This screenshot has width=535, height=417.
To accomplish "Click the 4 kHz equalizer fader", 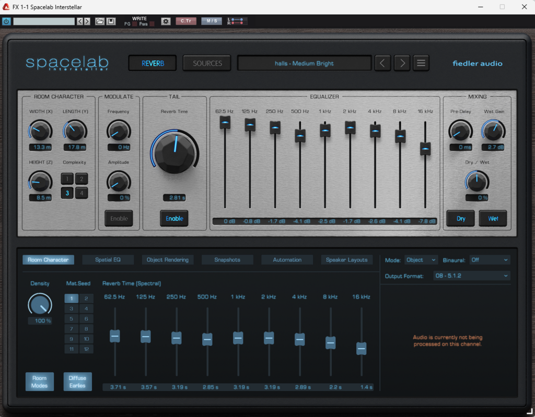I will point(375,132).
